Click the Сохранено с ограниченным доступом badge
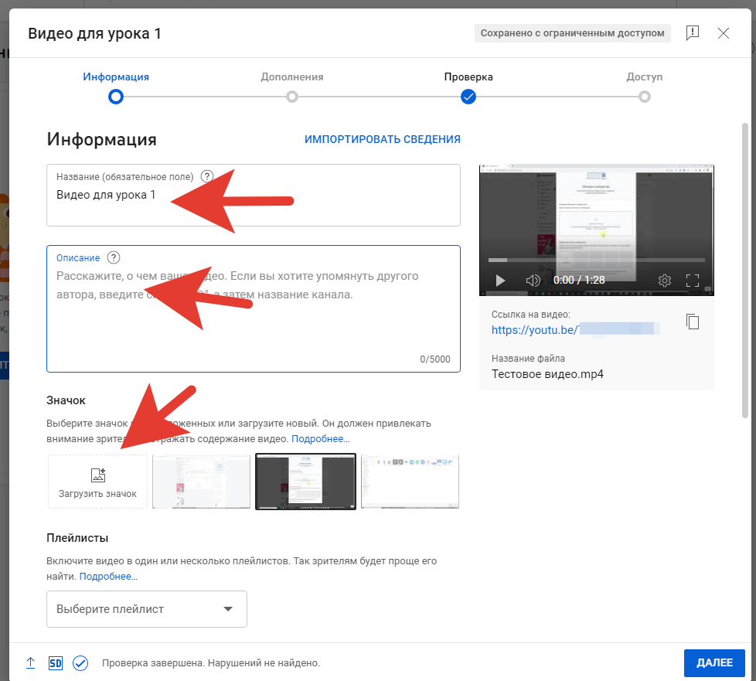The width and height of the screenshot is (756, 681). click(x=572, y=33)
